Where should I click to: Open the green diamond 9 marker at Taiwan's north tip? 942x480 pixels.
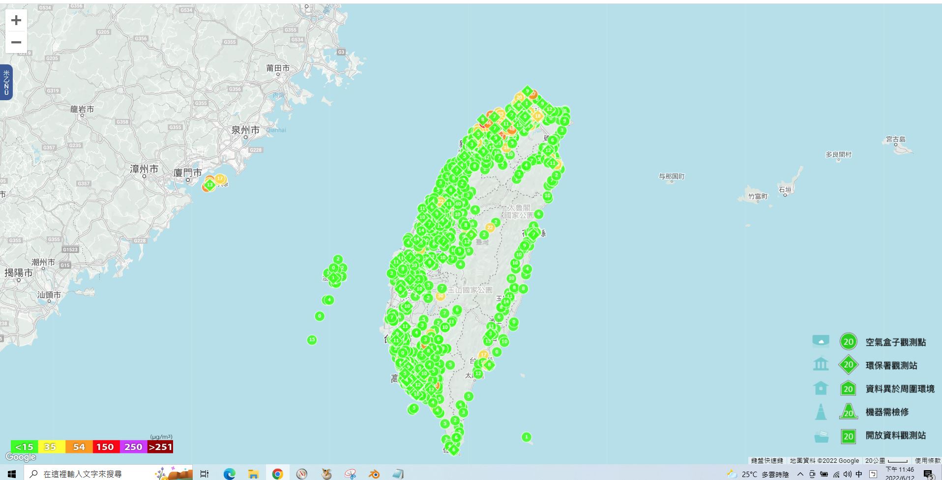click(x=528, y=91)
